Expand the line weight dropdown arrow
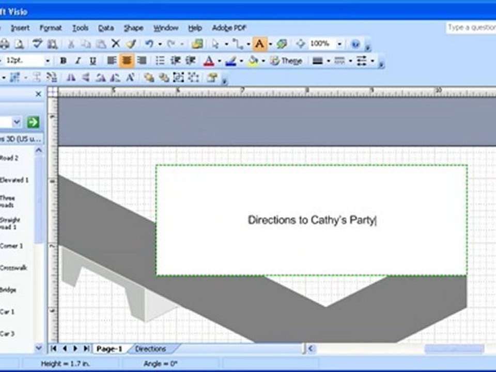The image size is (496, 372). (329, 61)
